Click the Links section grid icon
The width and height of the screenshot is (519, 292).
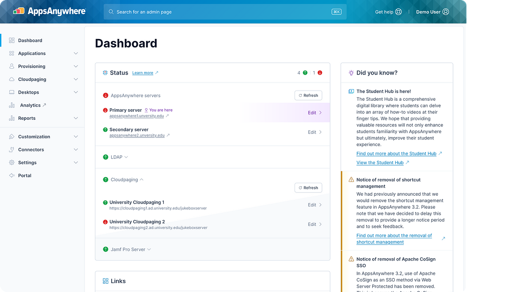(106, 281)
